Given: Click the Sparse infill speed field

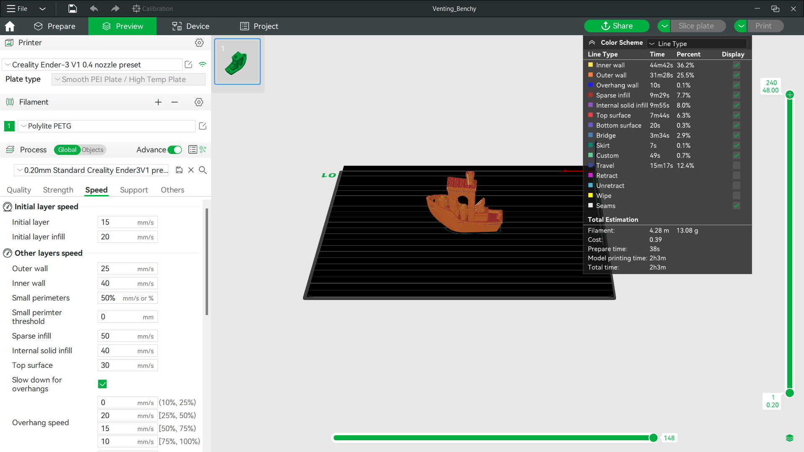Looking at the screenshot, I should point(128,336).
